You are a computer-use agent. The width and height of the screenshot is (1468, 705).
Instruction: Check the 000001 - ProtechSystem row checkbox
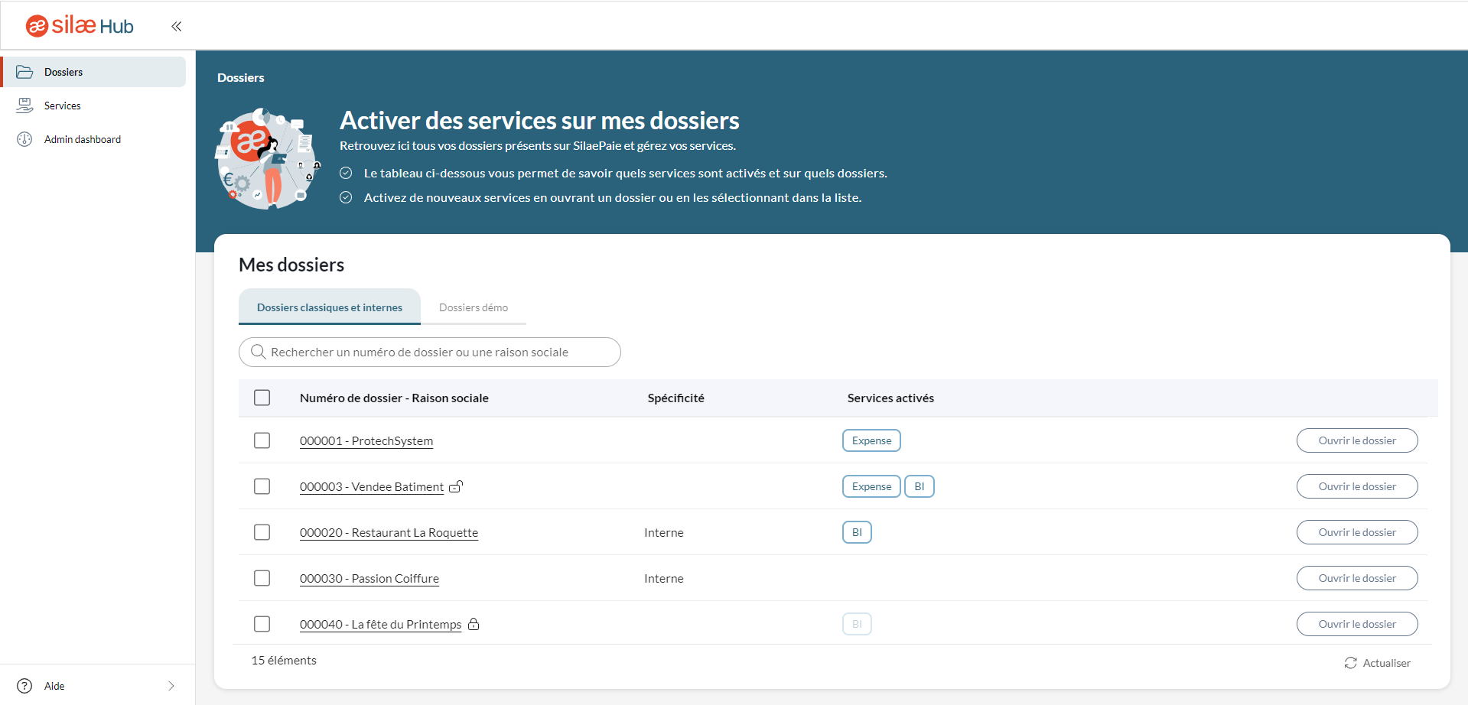(x=262, y=440)
